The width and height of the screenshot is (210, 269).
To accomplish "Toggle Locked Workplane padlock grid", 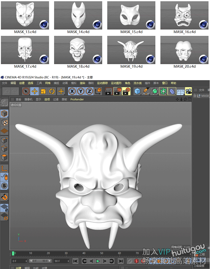I will (4, 208).
